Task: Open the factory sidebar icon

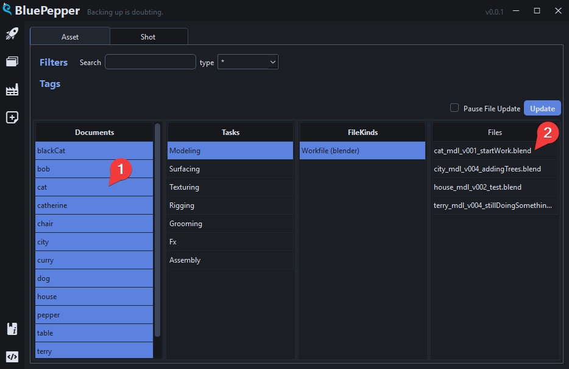Action: point(12,89)
